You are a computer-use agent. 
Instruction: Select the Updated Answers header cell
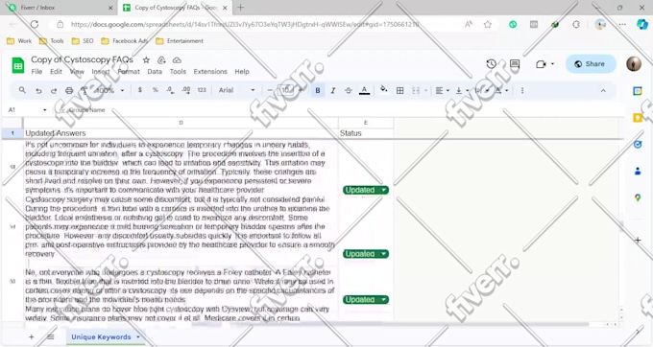(x=181, y=133)
